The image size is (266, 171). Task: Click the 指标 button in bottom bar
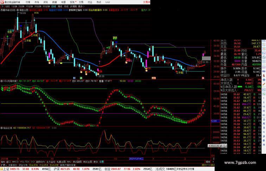pyautogui.click(x=3, y=162)
